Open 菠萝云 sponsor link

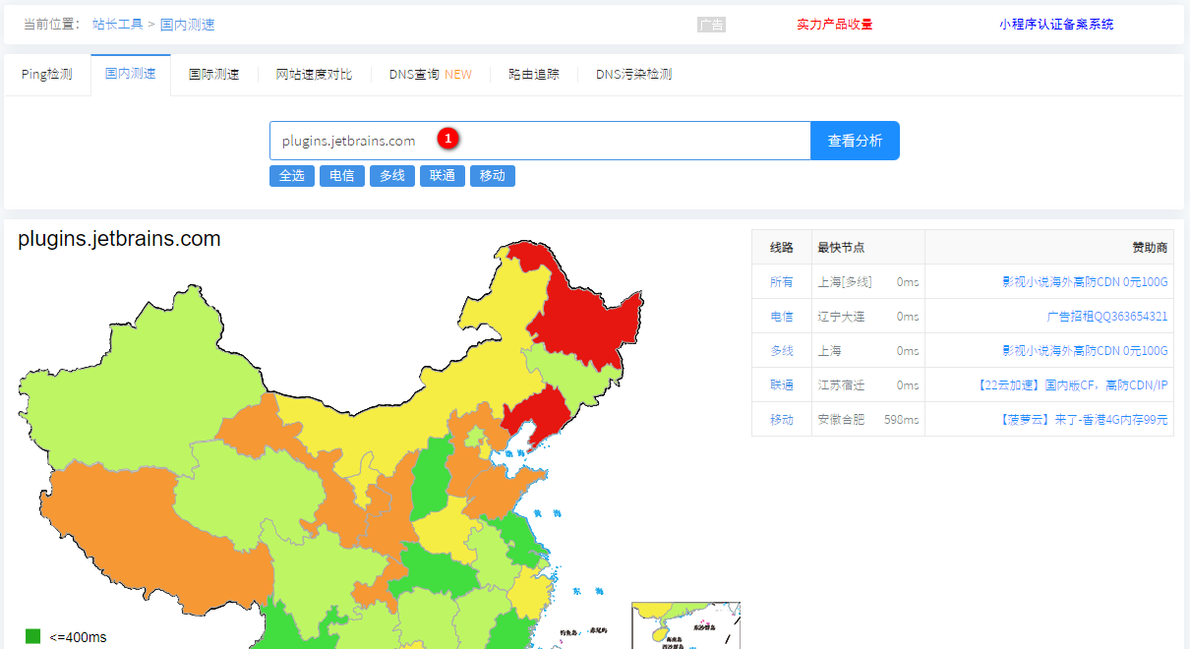tap(1083, 420)
